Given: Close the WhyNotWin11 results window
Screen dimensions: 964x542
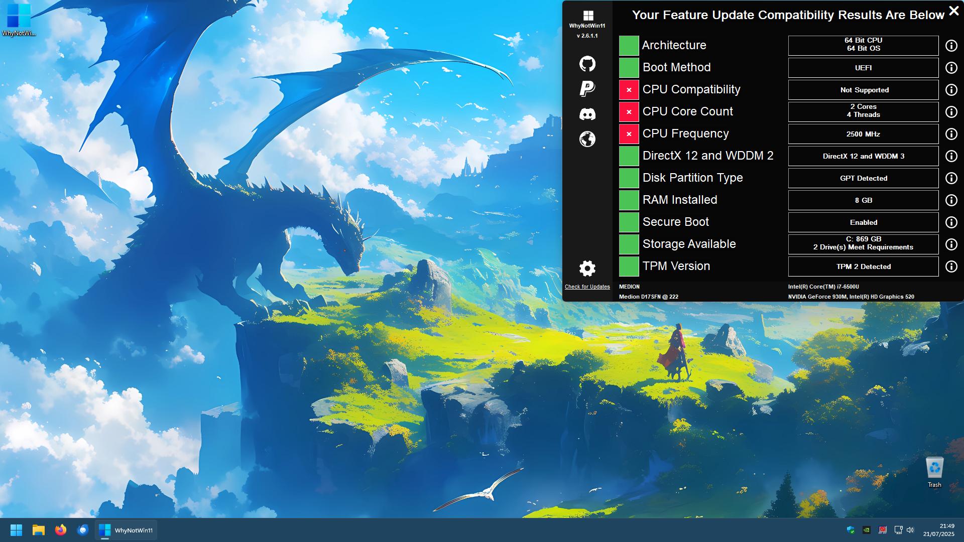Looking at the screenshot, I should click(953, 11).
